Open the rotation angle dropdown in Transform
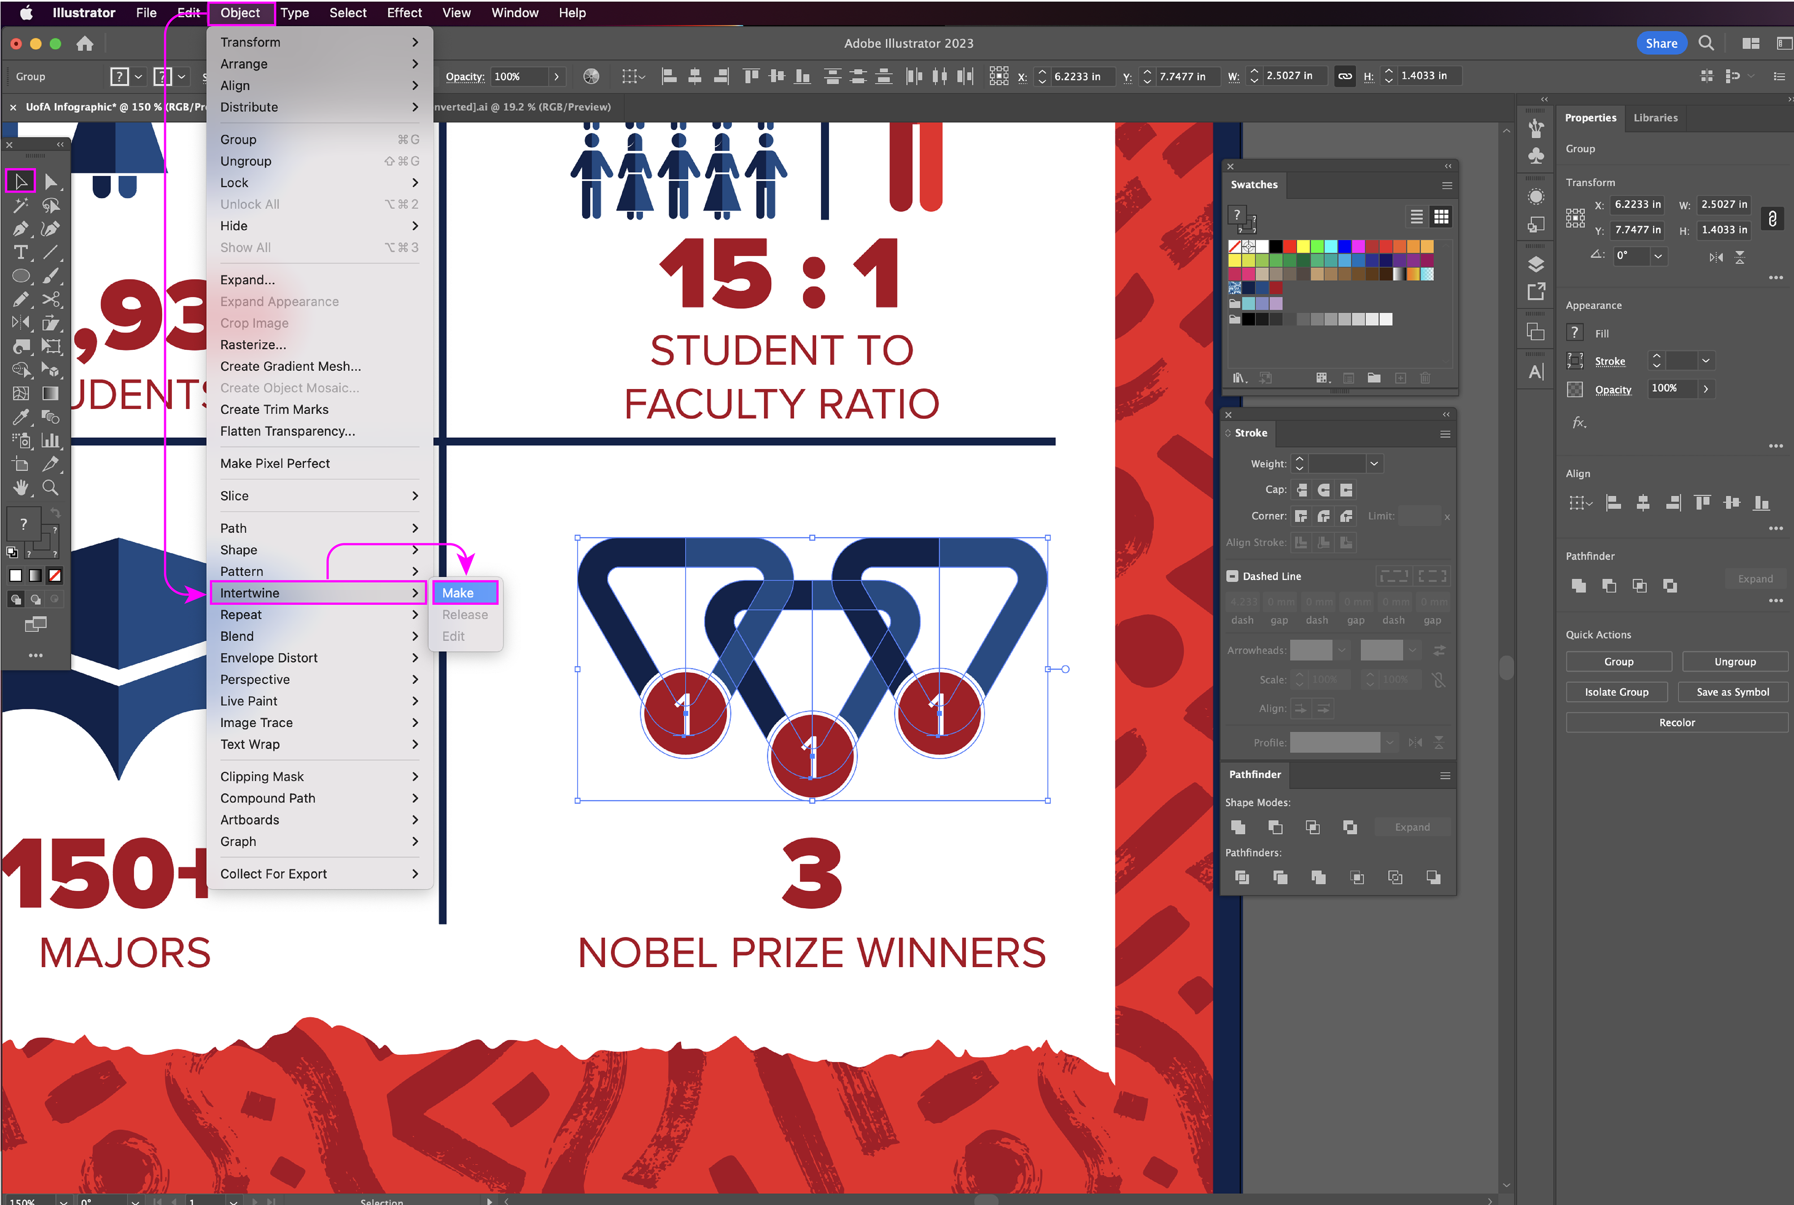 pos(1658,256)
